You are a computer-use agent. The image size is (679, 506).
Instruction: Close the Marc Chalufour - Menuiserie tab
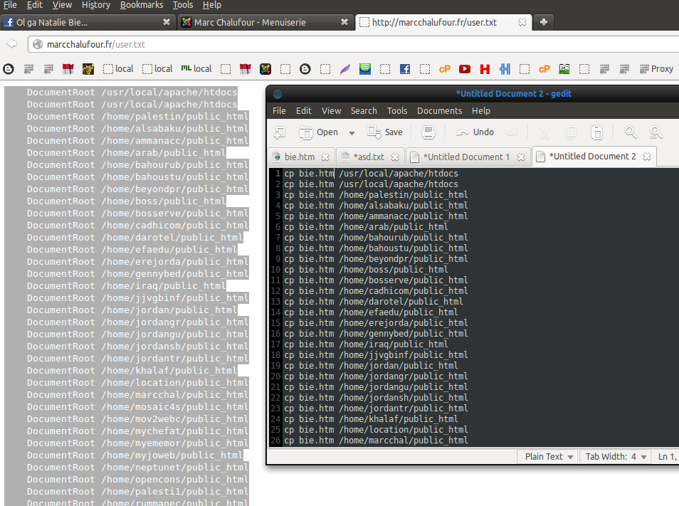[x=344, y=22]
